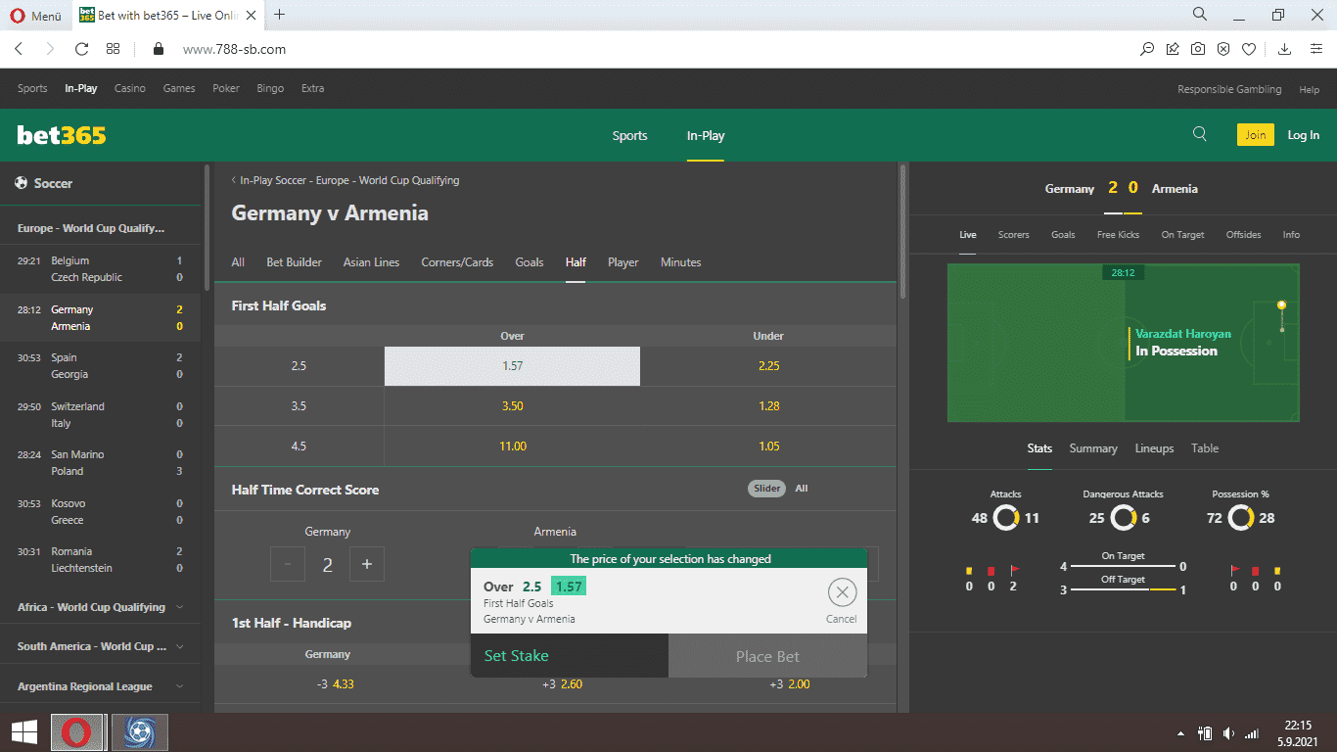The image size is (1337, 752).
Task: Open zoom out page control icon
Action: [x=1147, y=49]
